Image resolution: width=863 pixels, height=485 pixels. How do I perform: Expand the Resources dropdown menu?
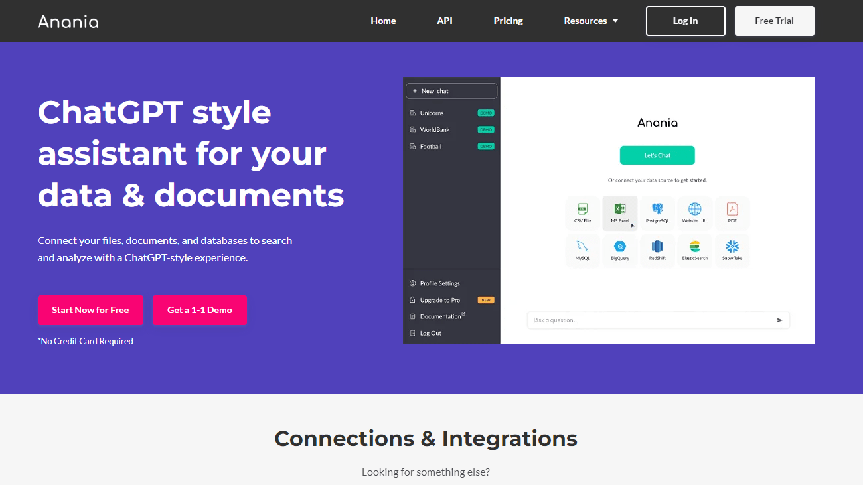591,21
